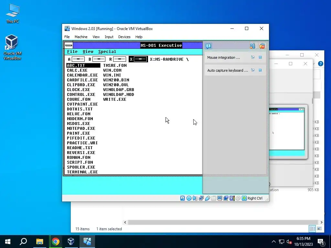Open File Explorer from the taskbar

pos(39,242)
